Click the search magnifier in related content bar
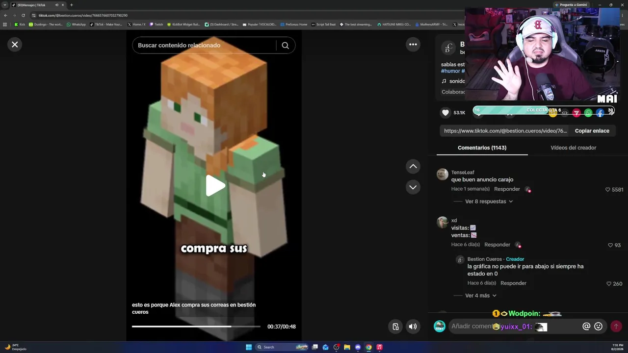Viewport: 628px width, 353px height. (285, 46)
